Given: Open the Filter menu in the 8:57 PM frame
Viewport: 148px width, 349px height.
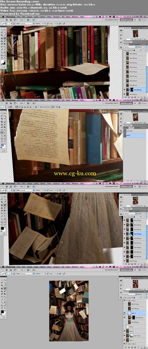Looking at the screenshot, I should pos(49,100).
